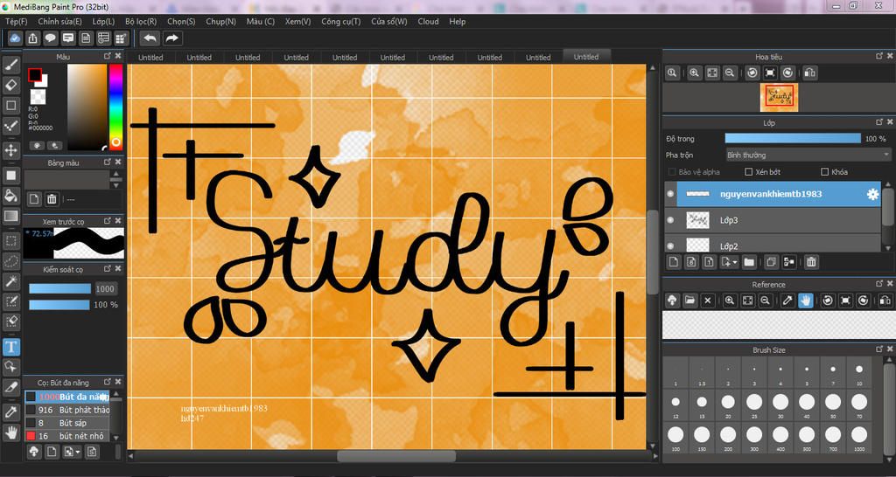The height and width of the screenshot is (477, 896).
Task: Select the Bucket fill tool
Action: pos(10,196)
